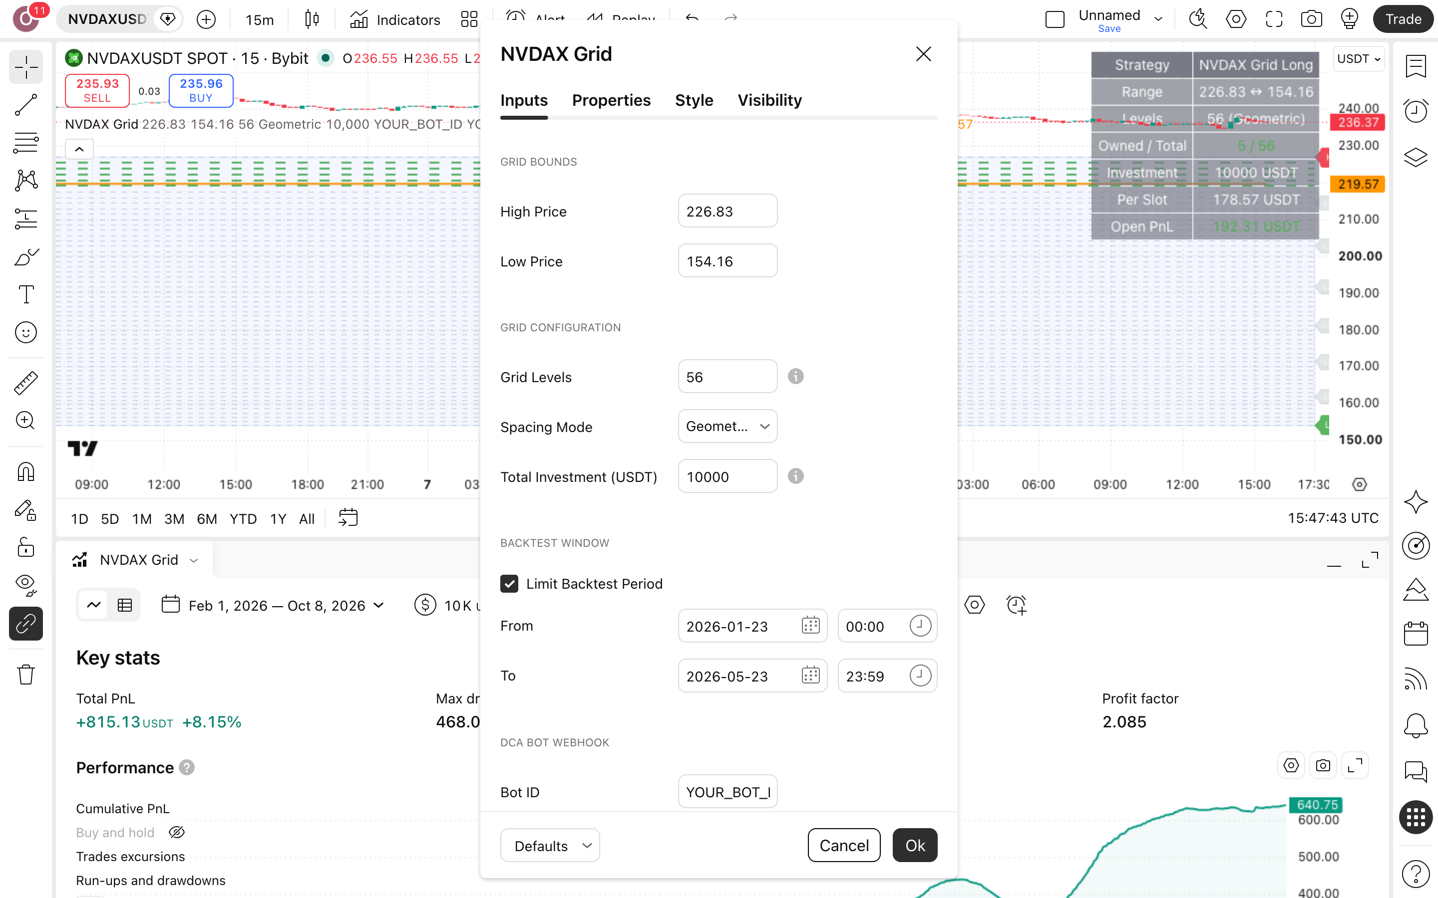The width and height of the screenshot is (1438, 898).
Task: Open candlestick chart type selector
Action: coord(312,19)
